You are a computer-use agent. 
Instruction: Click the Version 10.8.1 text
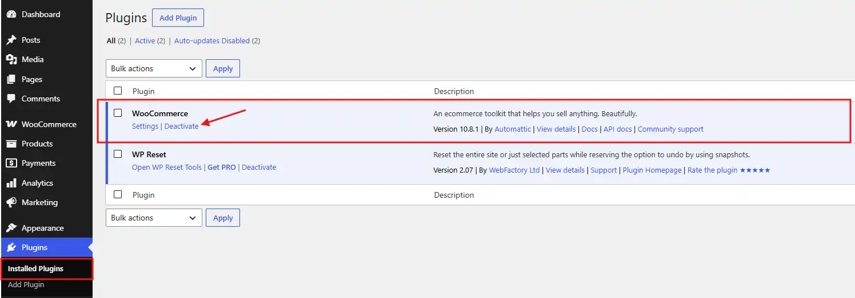pos(456,129)
